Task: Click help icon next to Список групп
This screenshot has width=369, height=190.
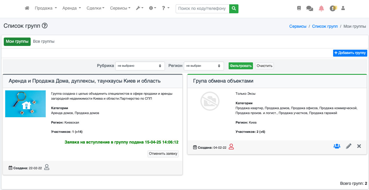Action: point(45,26)
